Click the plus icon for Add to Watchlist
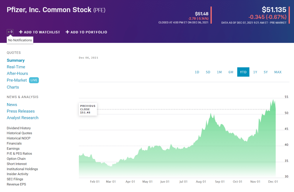Viewport: 294px width, 192px height. (x=21, y=32)
